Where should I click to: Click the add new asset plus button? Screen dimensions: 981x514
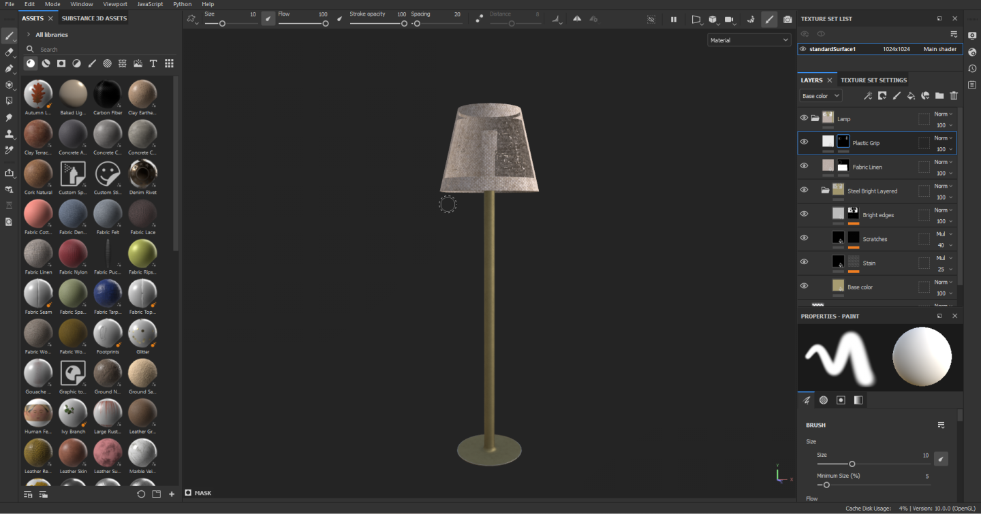172,494
